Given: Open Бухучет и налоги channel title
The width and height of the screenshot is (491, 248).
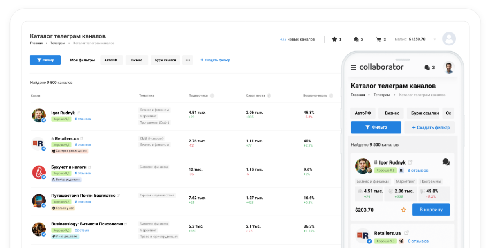Looking at the screenshot, I should pyautogui.click(x=69, y=167).
